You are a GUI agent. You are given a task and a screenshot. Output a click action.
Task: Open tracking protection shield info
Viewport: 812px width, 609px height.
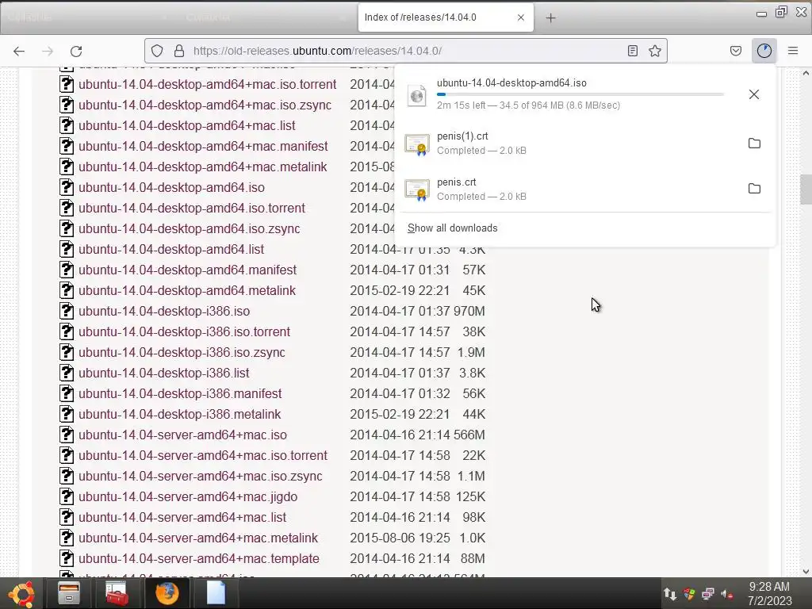(x=157, y=51)
